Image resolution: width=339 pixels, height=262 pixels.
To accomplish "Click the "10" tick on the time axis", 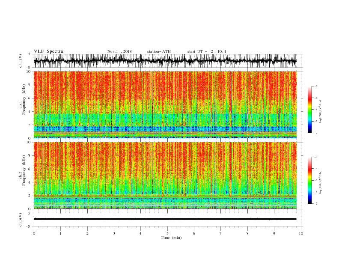I will pyautogui.click(x=301, y=233).
